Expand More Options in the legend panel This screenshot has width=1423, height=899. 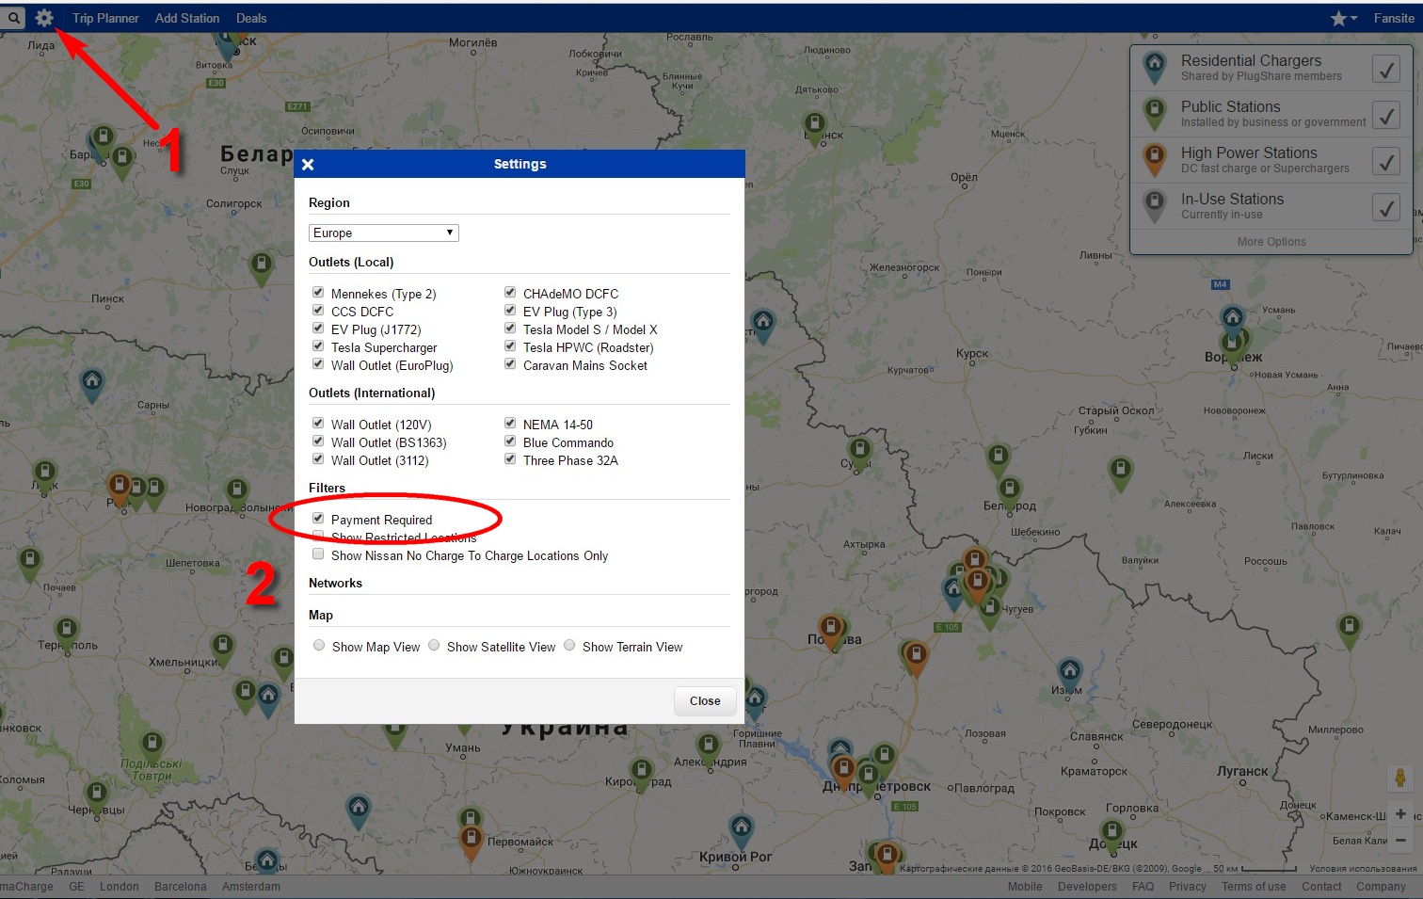(x=1271, y=242)
